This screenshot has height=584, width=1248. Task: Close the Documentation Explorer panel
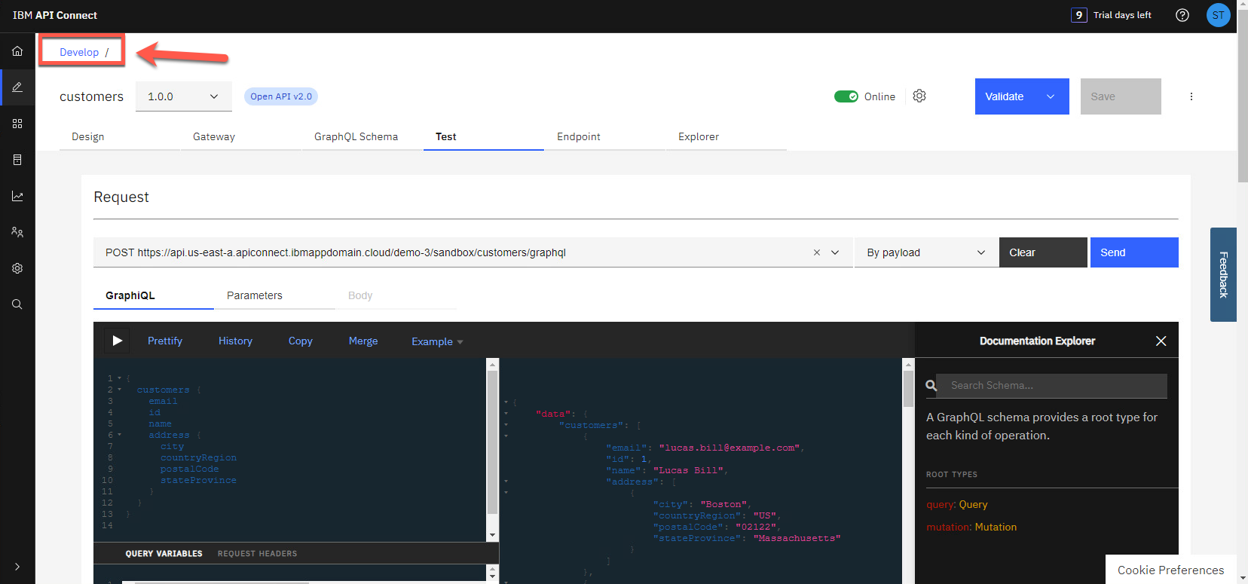[x=1161, y=341]
